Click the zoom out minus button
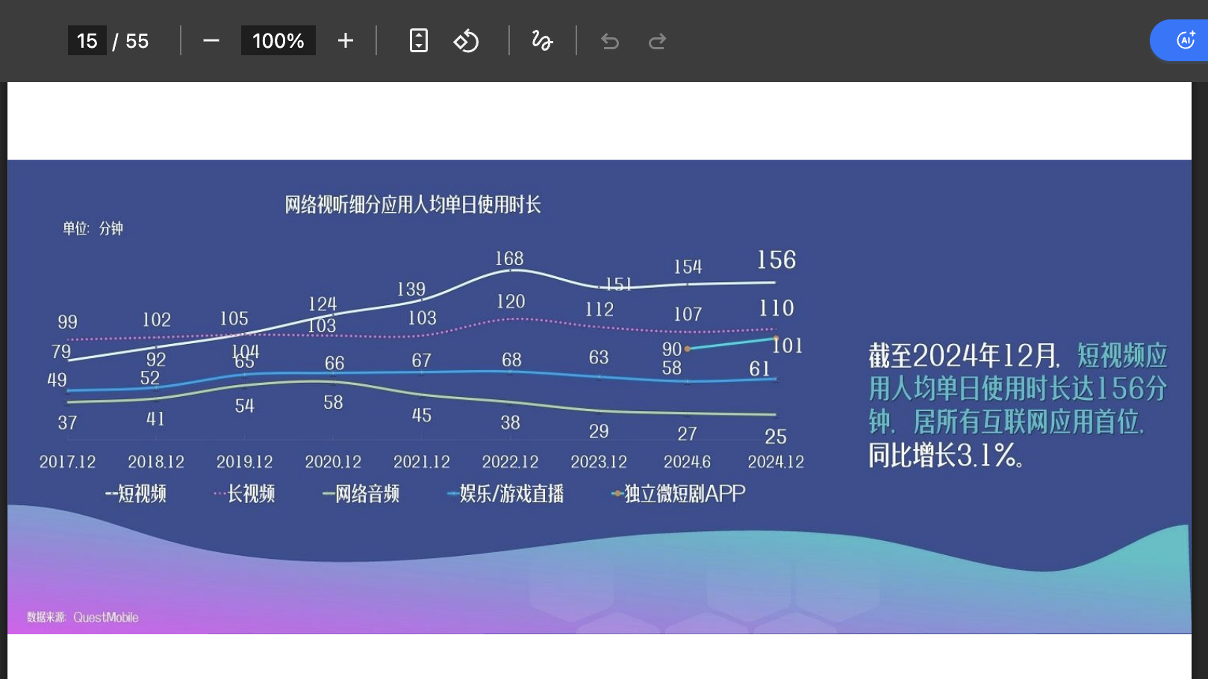The height and width of the screenshot is (679, 1208). tap(211, 41)
